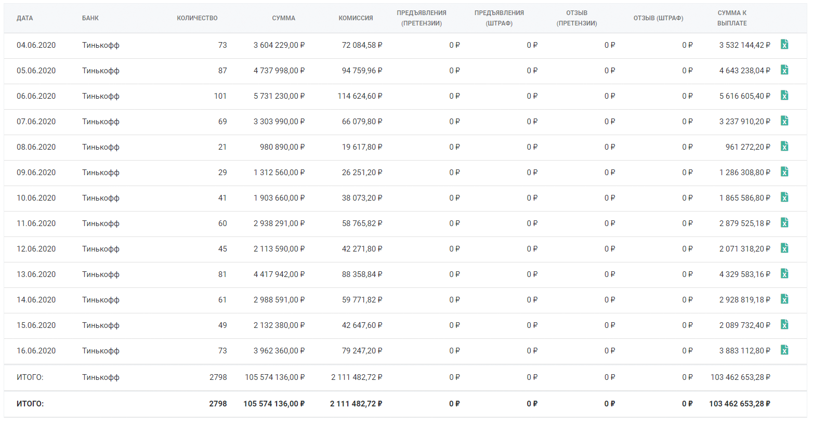Export 13.06.2020 data to Excel
The image size is (813, 422).
[784, 274]
